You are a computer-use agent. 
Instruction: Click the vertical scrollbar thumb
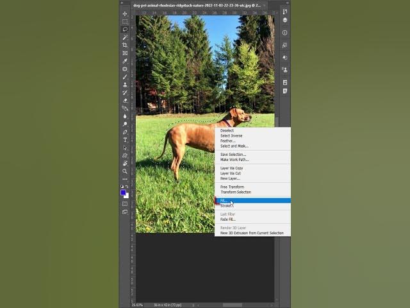click(x=276, y=122)
